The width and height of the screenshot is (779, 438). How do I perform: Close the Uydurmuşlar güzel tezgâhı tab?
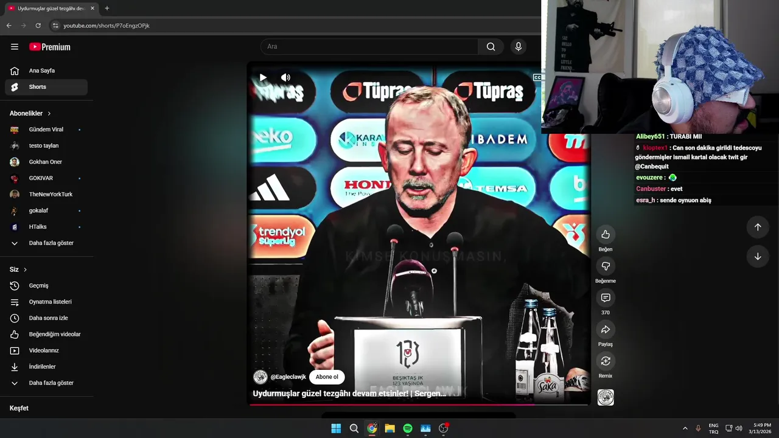93,9
